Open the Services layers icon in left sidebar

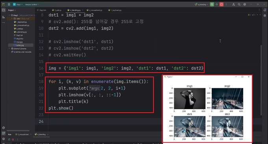point(4,139)
